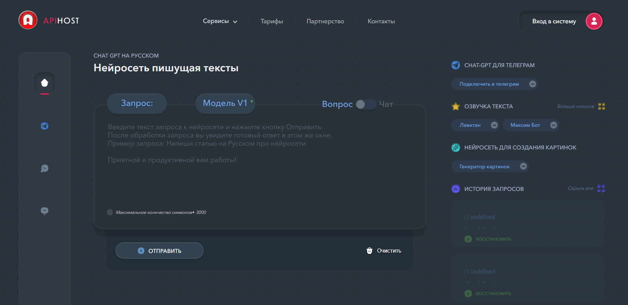Viewport: 628px width, 305px height.
Task: Click the CHAT GPT НА РУССКОМ caption
Action: pyautogui.click(x=126, y=56)
